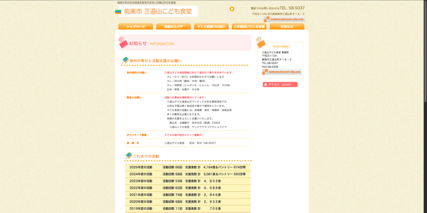The width and height of the screenshot is (427, 213).
Task: Go to the 活動のようす tab
Action: click(x=173, y=27)
